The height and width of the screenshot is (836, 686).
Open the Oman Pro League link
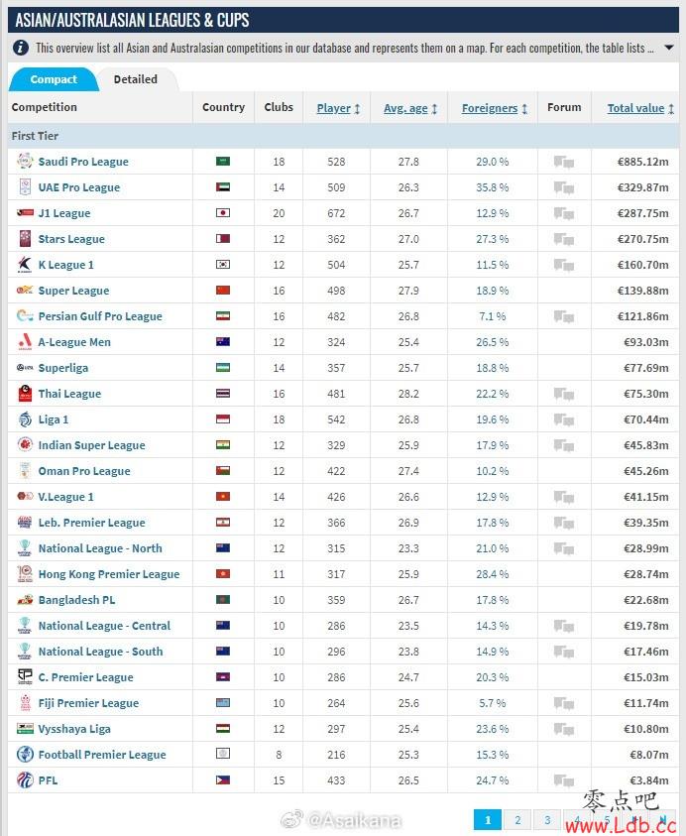click(x=84, y=471)
